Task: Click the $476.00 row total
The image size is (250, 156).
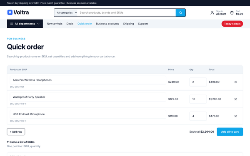Action: click(214, 116)
